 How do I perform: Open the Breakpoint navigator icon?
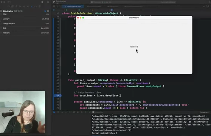click(x=36, y=6)
